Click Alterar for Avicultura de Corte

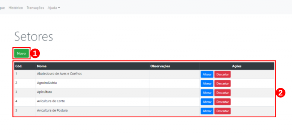click(207, 102)
